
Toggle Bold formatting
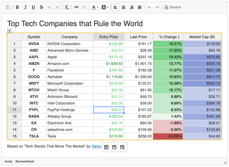point(17,7)
